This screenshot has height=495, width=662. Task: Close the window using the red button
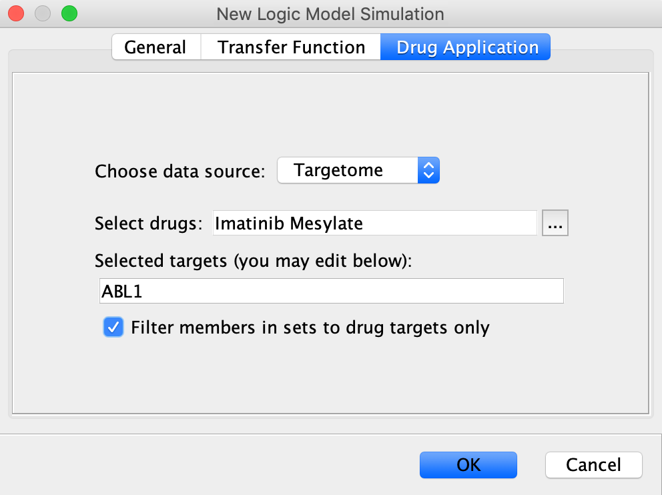click(x=16, y=13)
